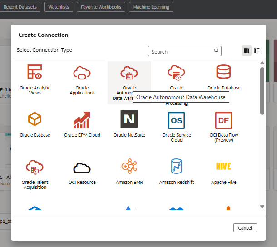Click the Search connection type field
The height and width of the screenshot is (247, 277).
[x=185, y=51]
